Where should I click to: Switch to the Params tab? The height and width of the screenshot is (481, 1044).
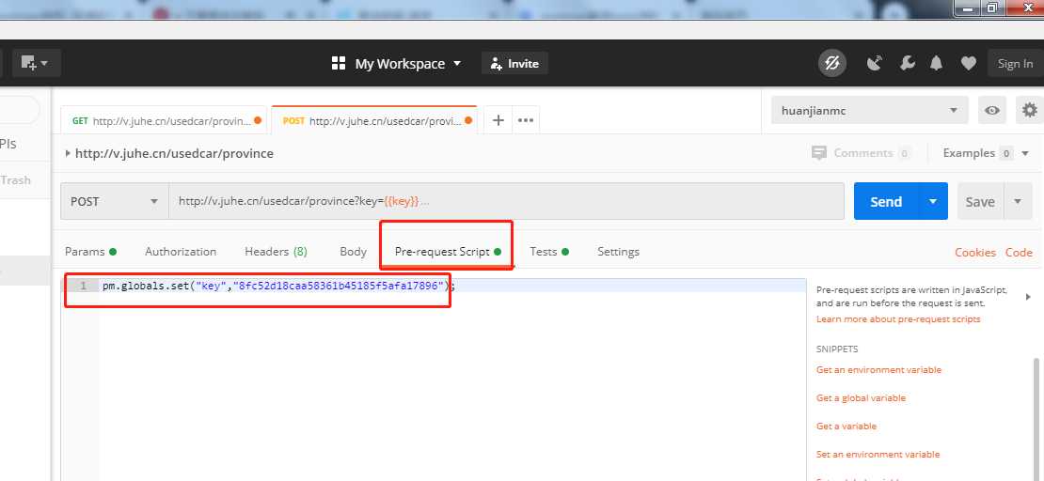[x=90, y=252]
